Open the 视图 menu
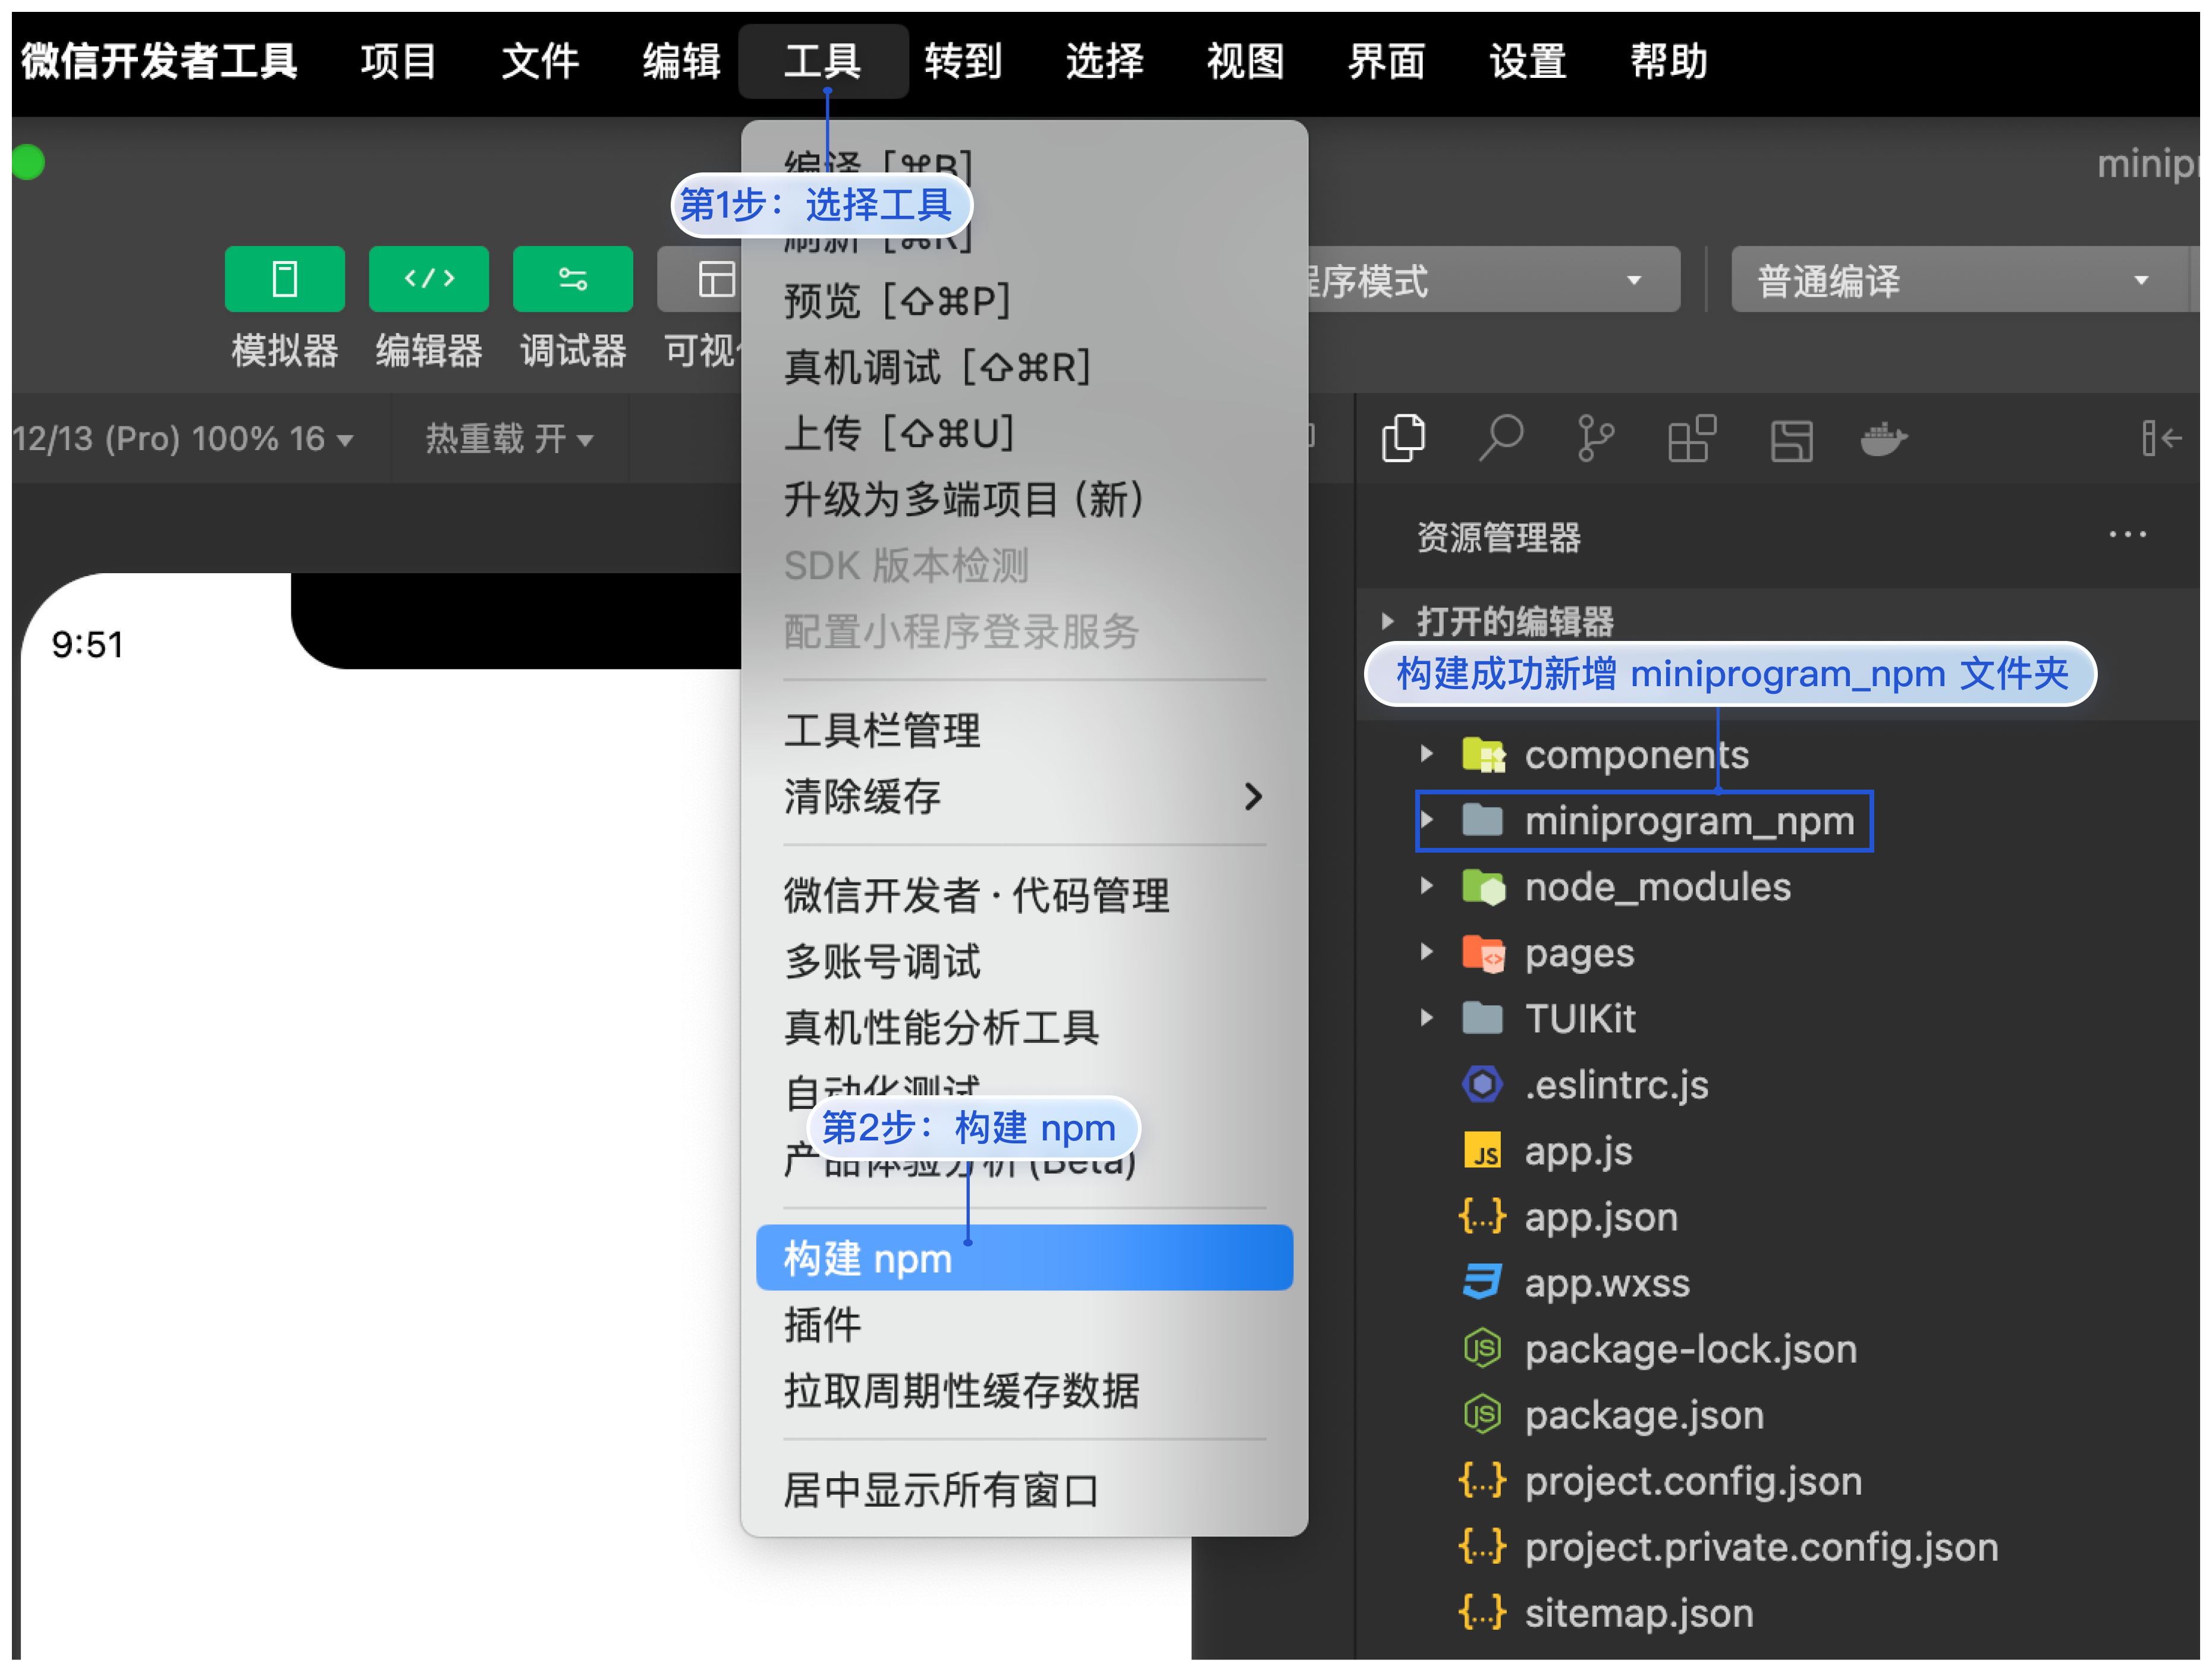 (1245, 61)
